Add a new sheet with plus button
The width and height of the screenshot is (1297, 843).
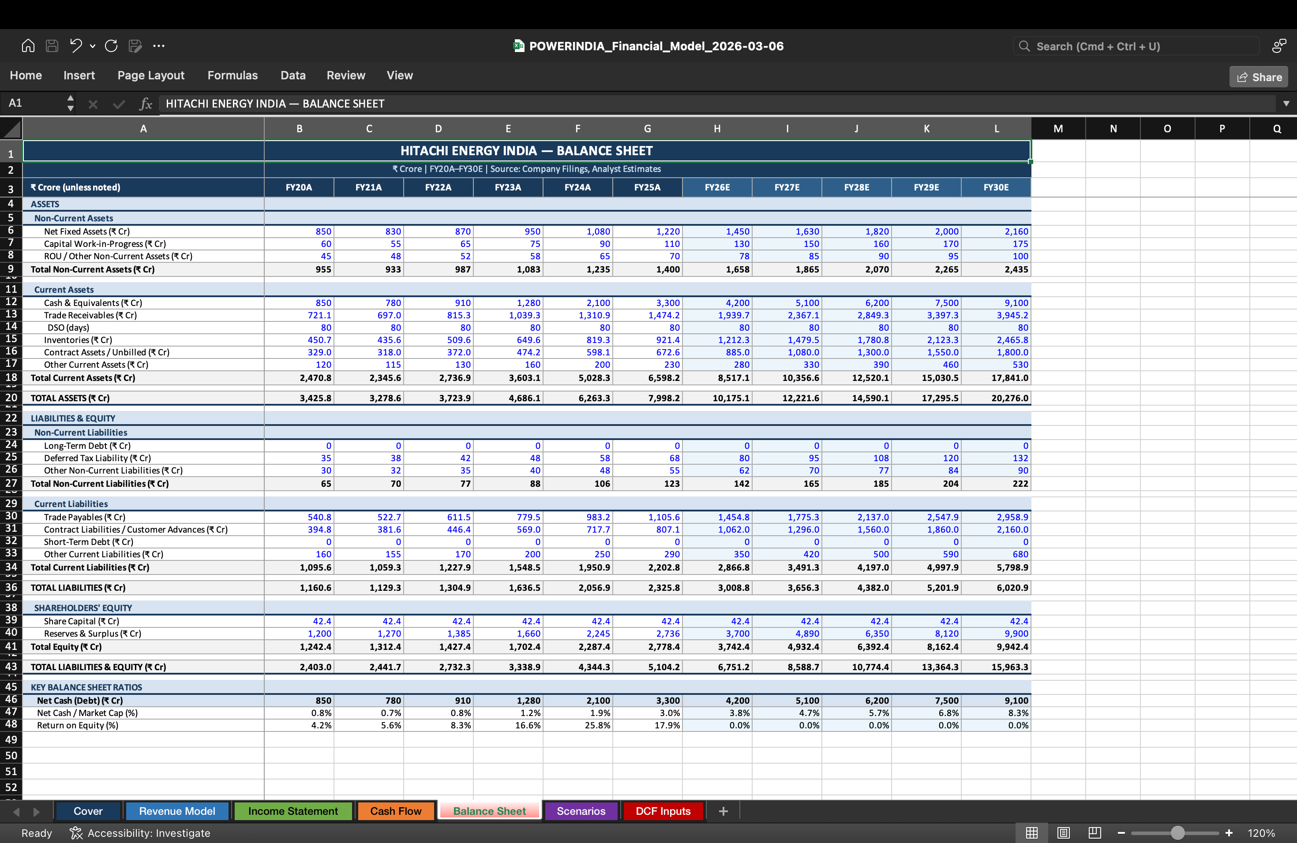tap(723, 811)
